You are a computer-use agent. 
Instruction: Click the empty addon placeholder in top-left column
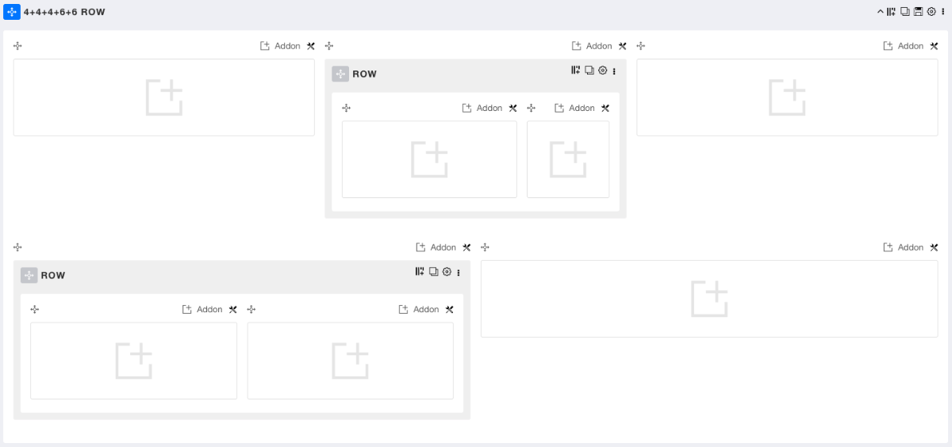click(164, 97)
